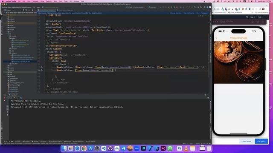Screen dimensions: 273x153
Task: Click the back arrow in simulator app bar
Action: [216, 38]
